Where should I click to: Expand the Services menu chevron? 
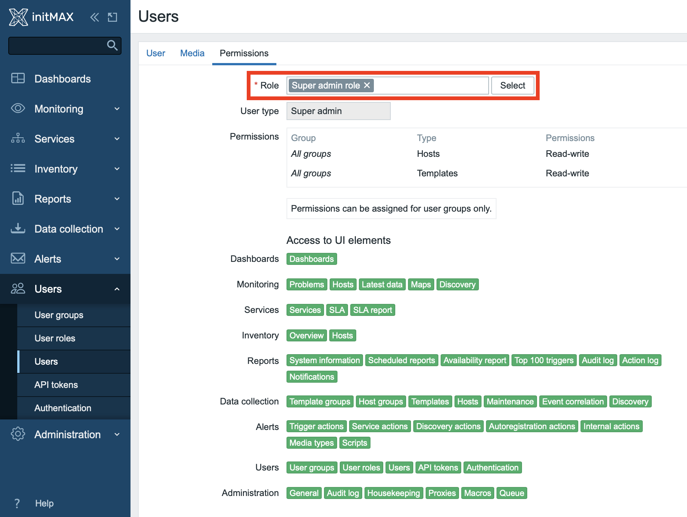pyautogui.click(x=117, y=139)
